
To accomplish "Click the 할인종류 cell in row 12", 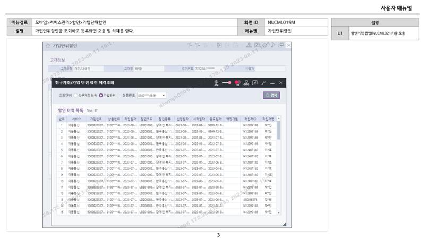I will [x=164, y=193].
